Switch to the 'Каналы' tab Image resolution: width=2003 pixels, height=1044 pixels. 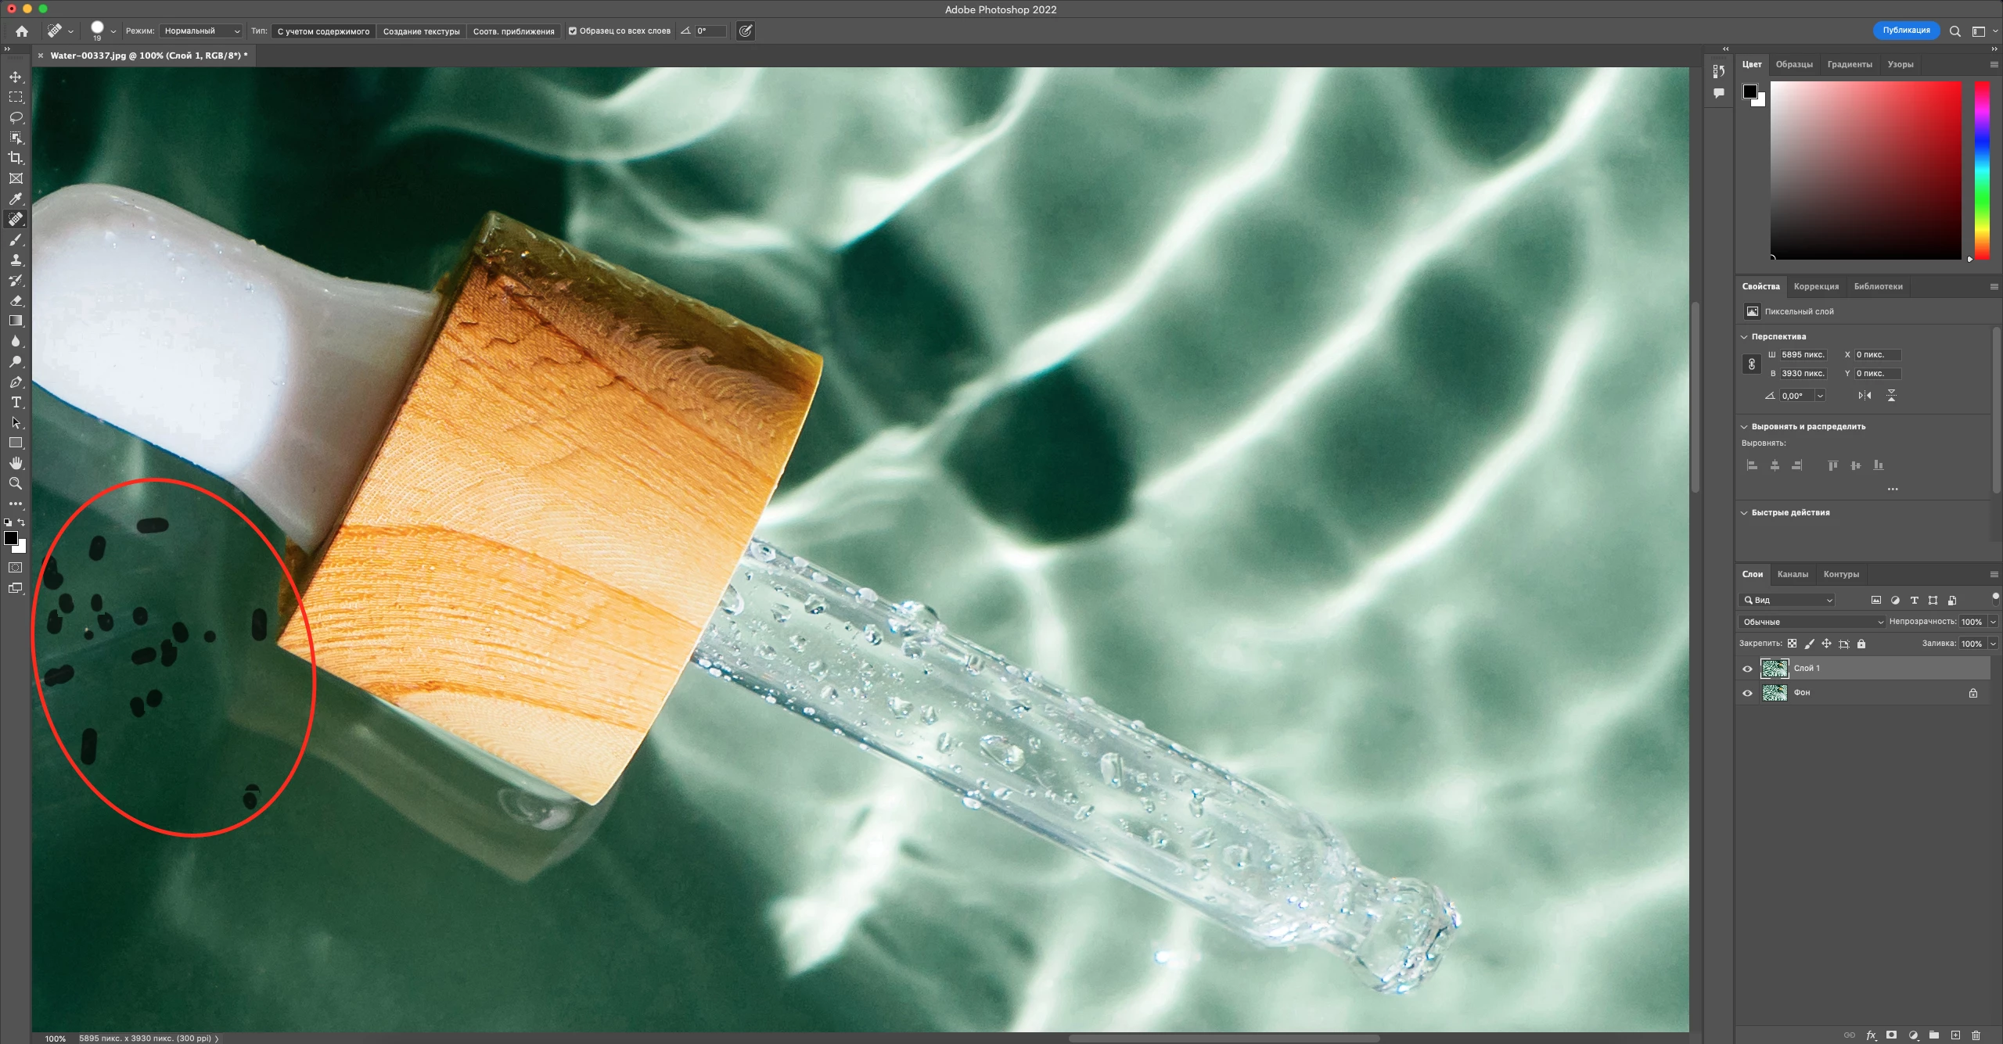point(1793,574)
